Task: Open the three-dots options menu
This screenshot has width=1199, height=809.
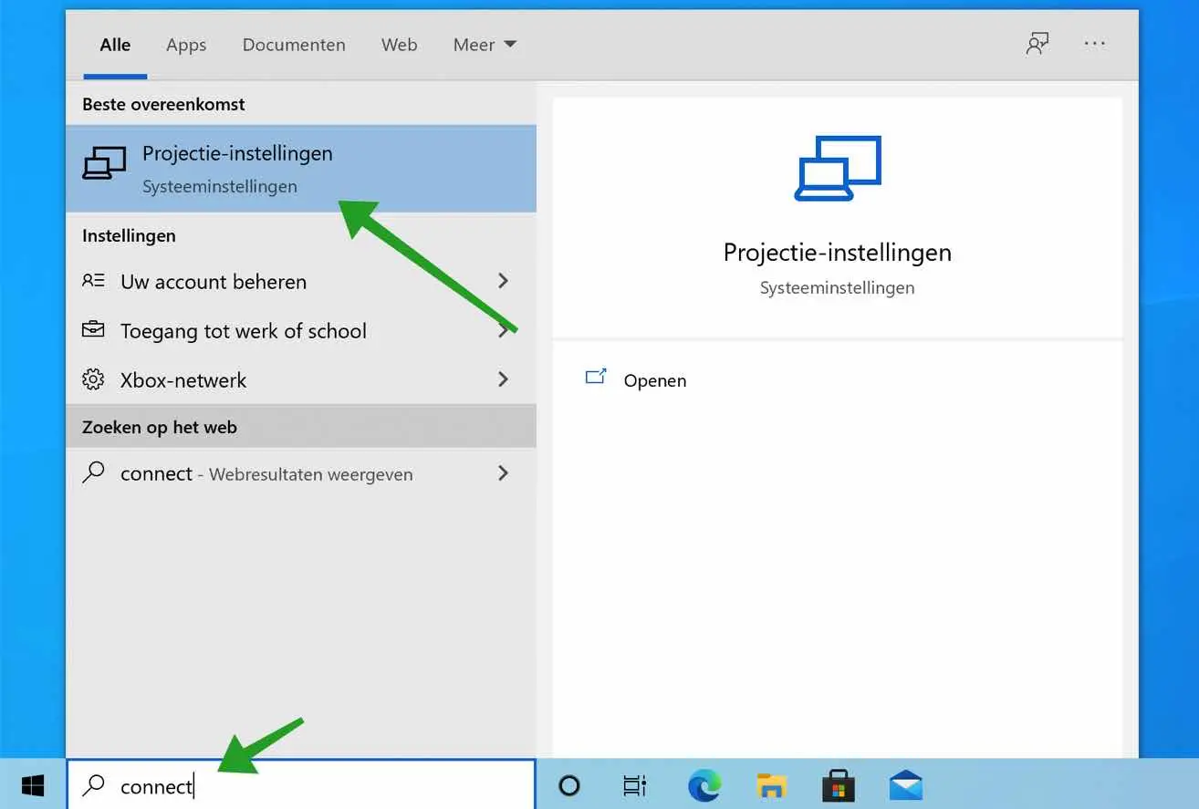Action: pyautogui.click(x=1095, y=44)
